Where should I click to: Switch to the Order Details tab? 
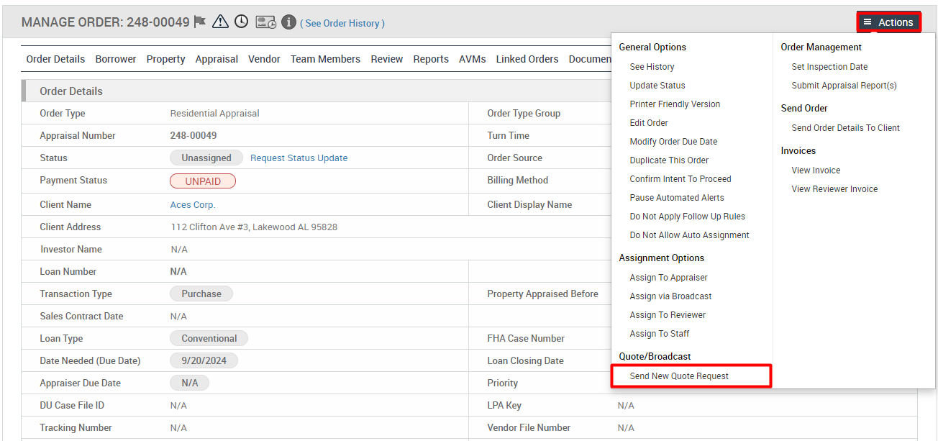pyautogui.click(x=55, y=59)
